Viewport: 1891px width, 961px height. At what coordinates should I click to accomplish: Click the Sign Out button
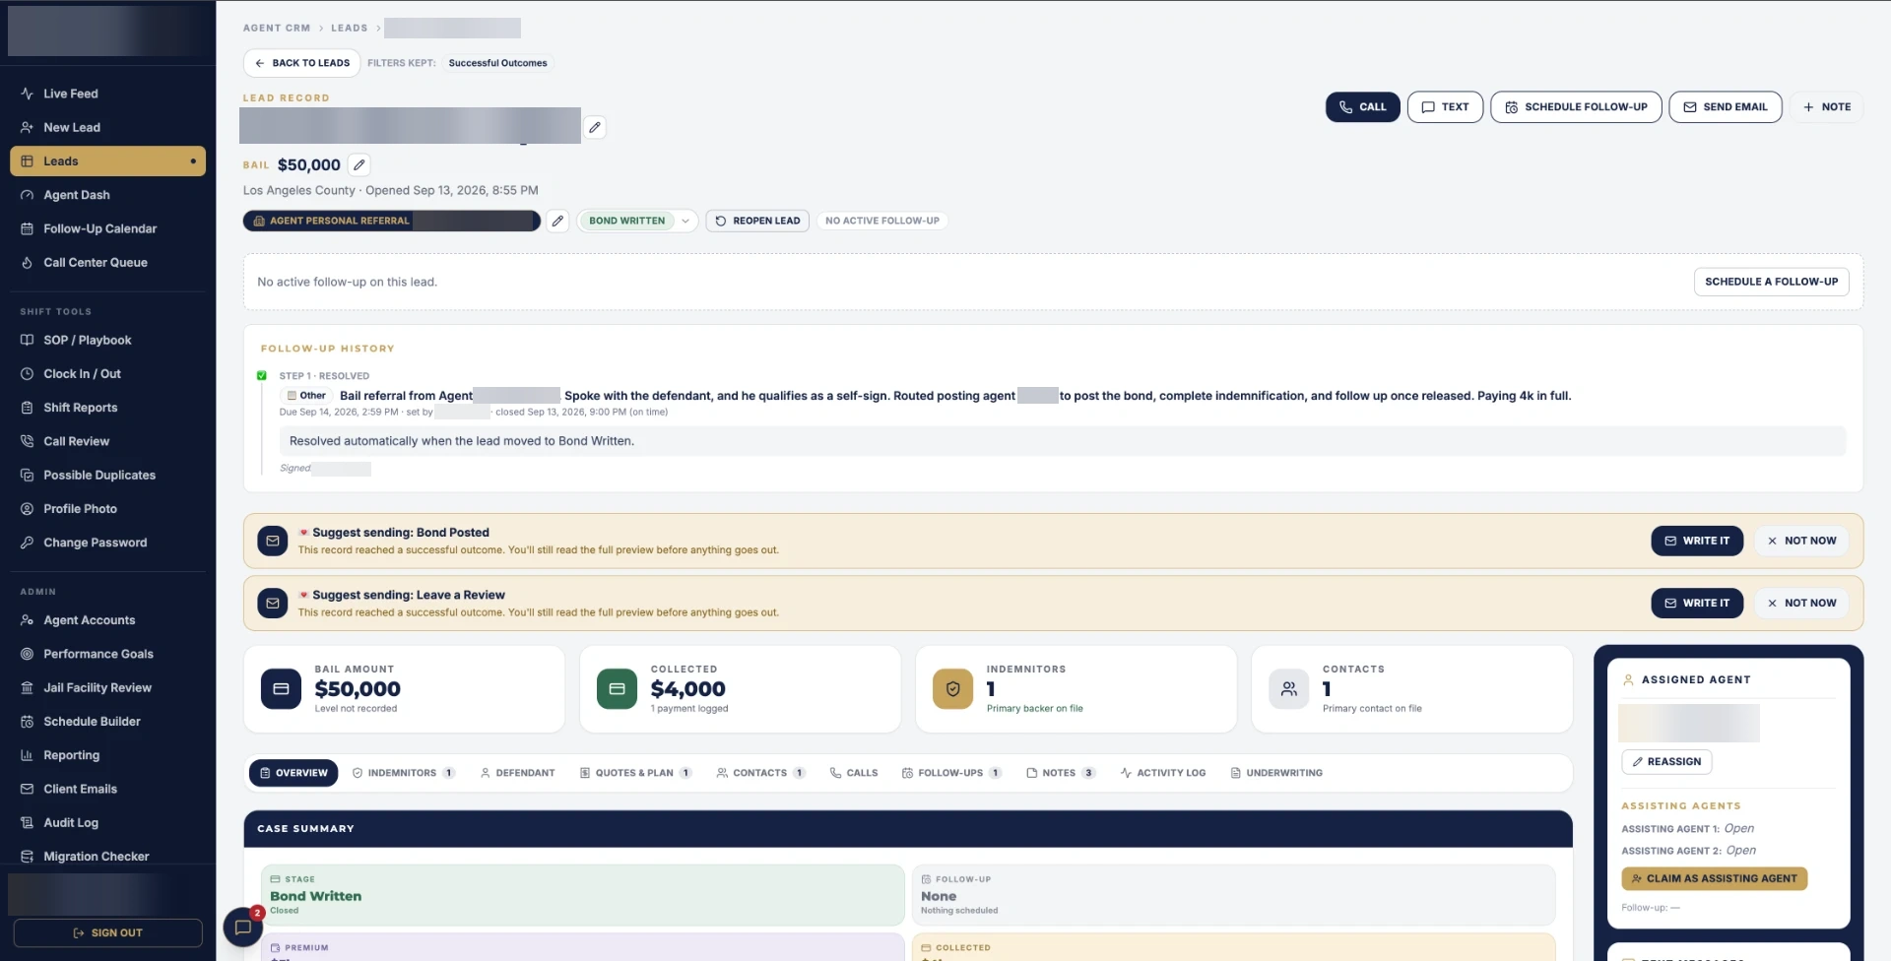pyautogui.click(x=107, y=932)
